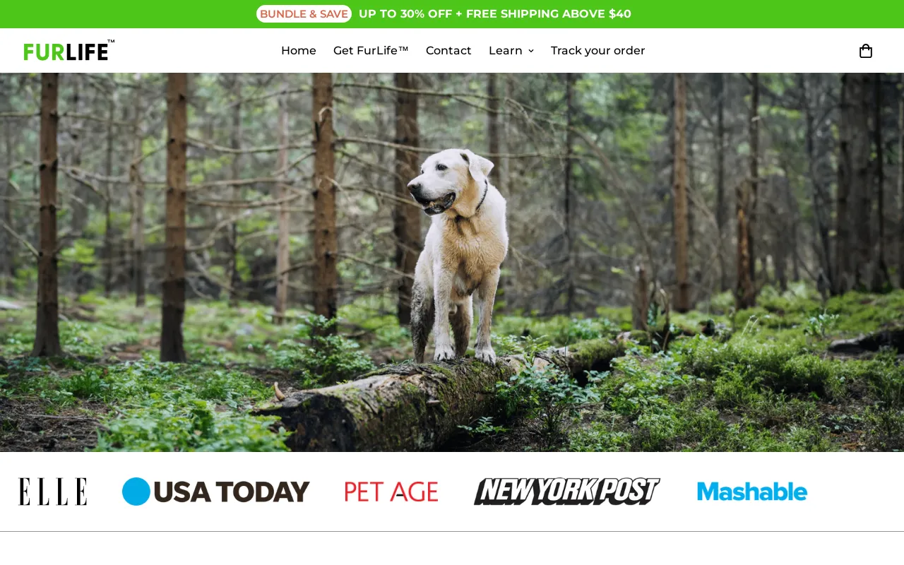Select Track your order link
Image resolution: width=904 pixels, height=565 pixels.
tap(597, 51)
